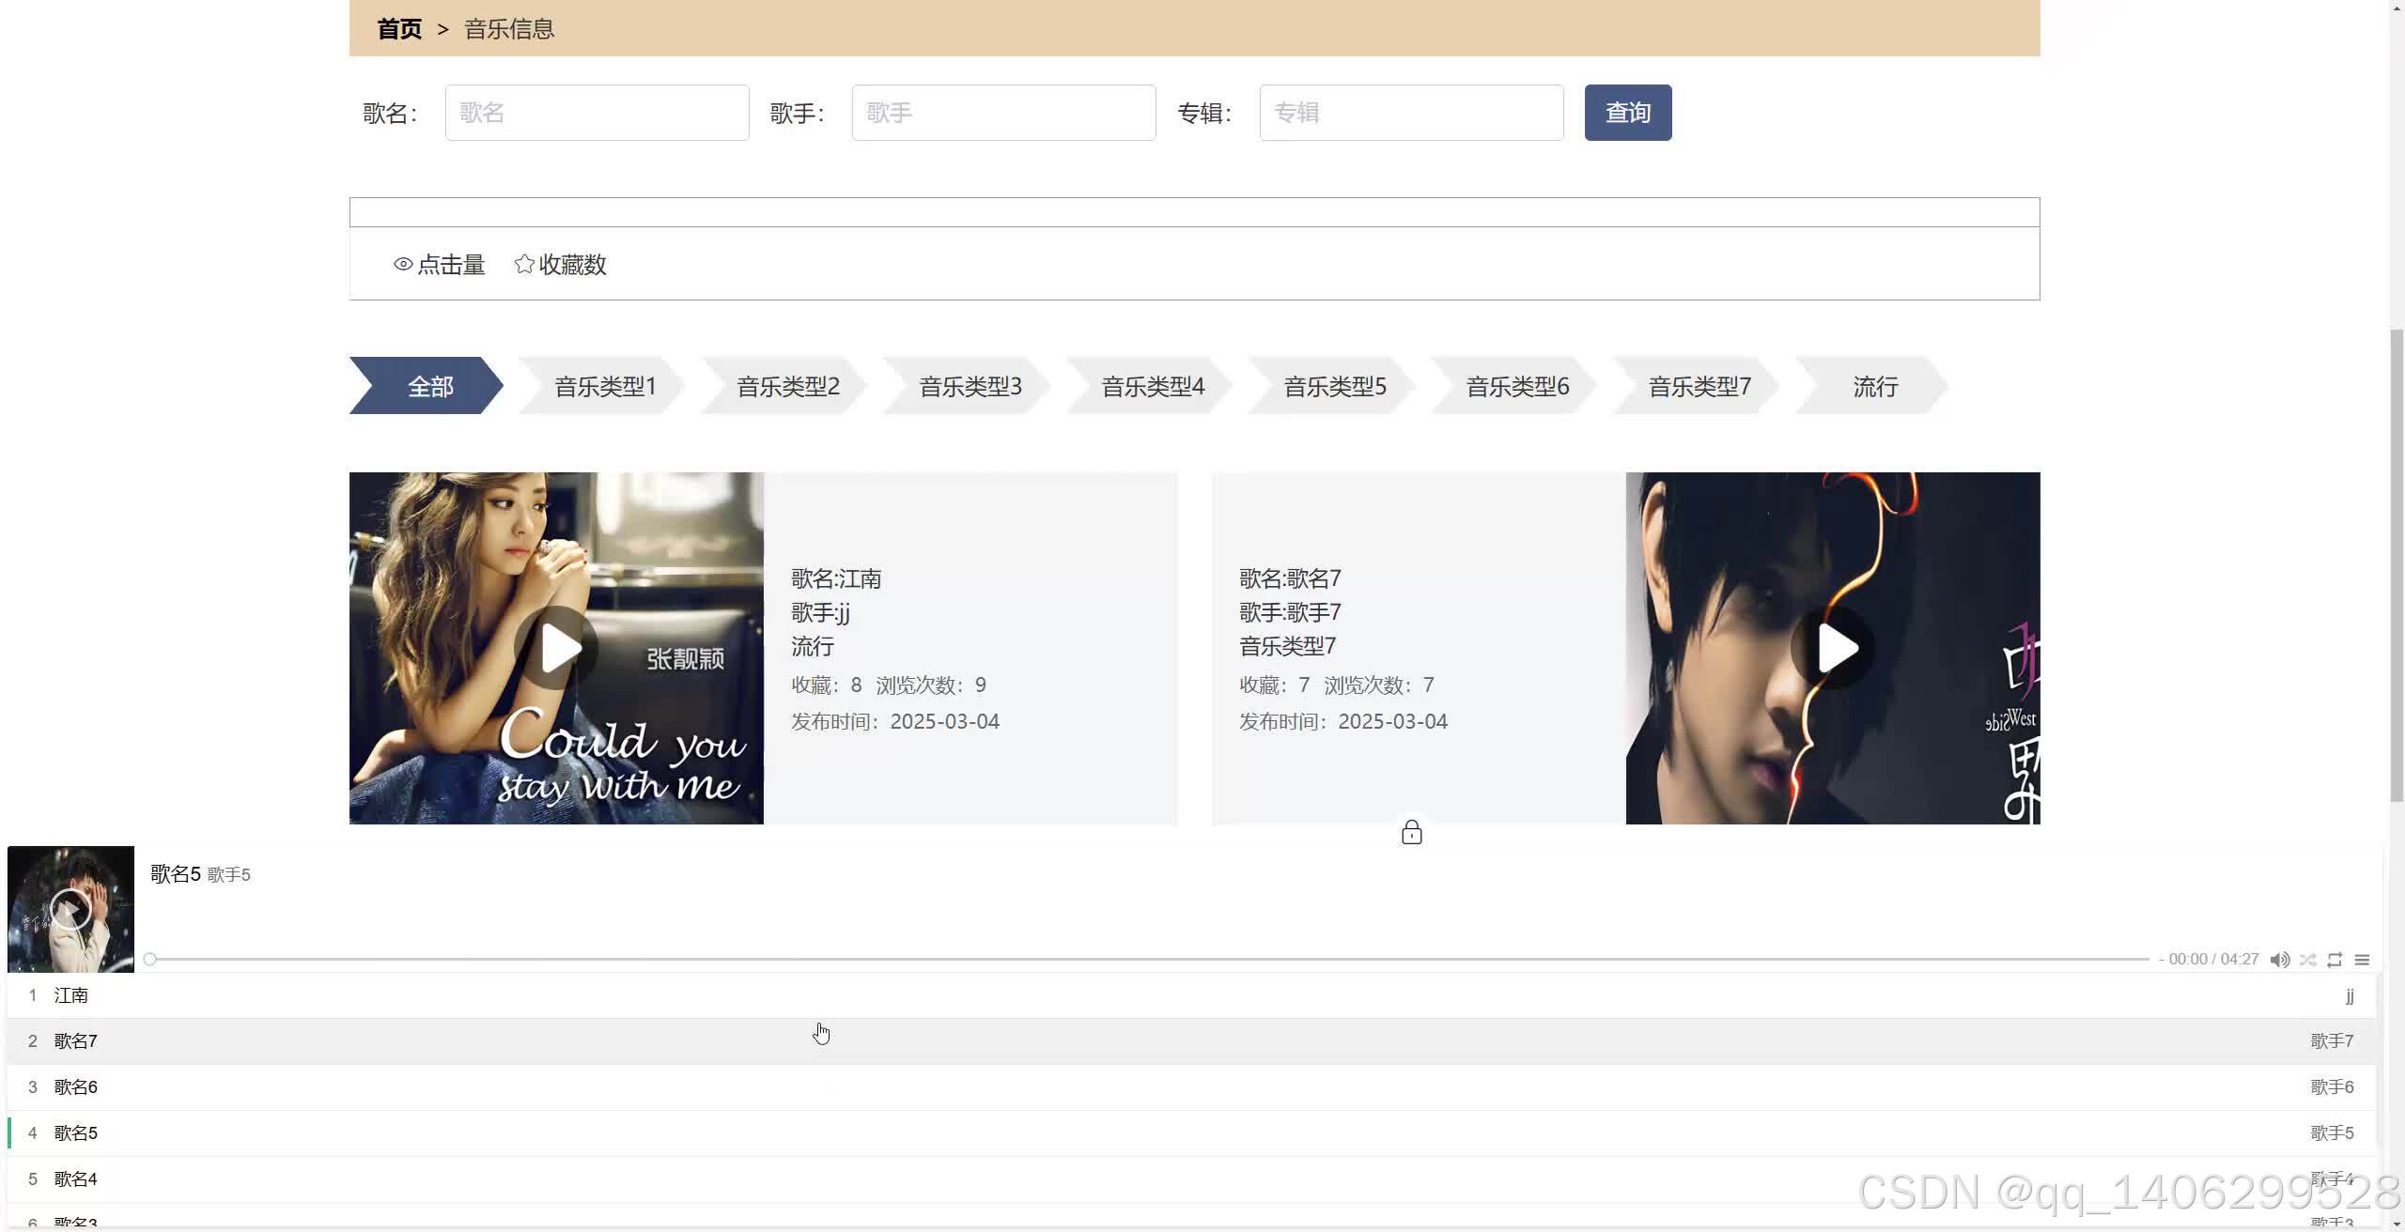The height and width of the screenshot is (1232, 2405).
Task: Play the 江南 song cover
Action: pyautogui.click(x=556, y=648)
